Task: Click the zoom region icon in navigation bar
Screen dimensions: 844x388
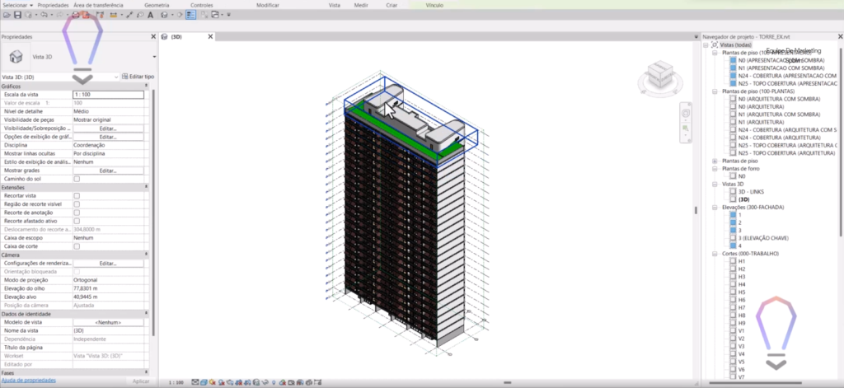Action: click(686, 129)
